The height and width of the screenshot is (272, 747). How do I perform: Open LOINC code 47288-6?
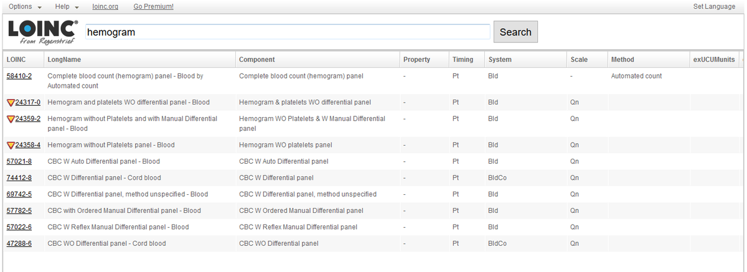click(19, 243)
